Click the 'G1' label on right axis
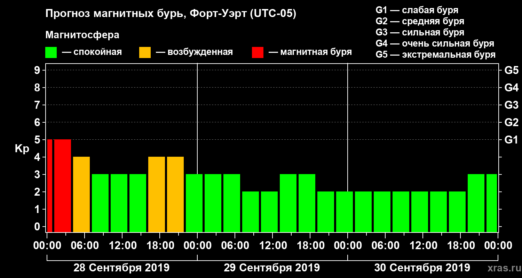This screenshot has height=278, width=522. (511, 140)
